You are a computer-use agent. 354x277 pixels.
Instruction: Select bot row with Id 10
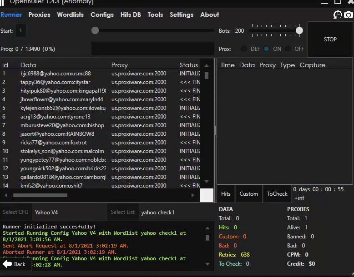point(100,151)
